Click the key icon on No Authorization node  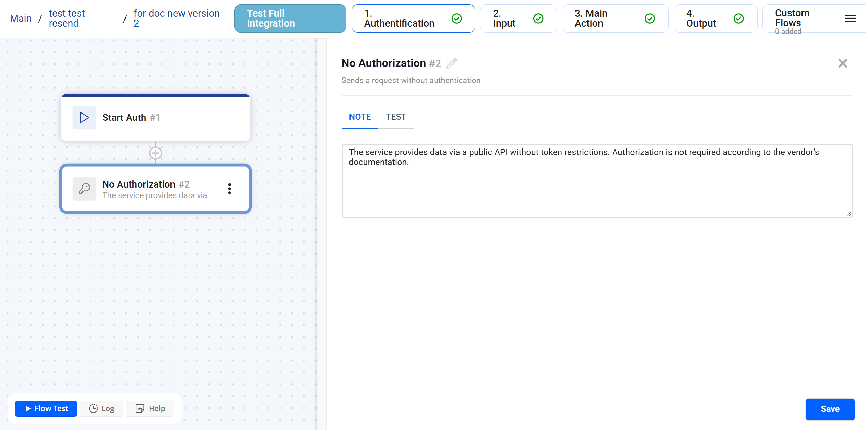tap(84, 189)
